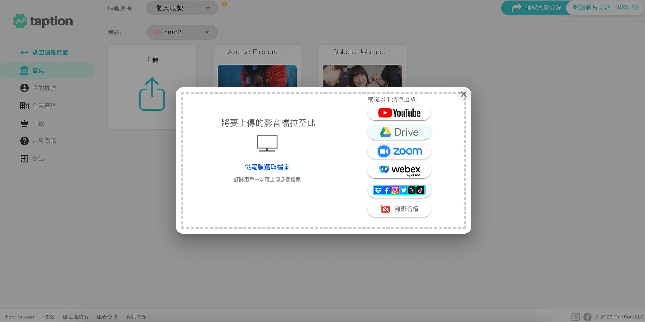Expand the 帳號選擇 account dropdown
645x322 pixels.
(182, 8)
